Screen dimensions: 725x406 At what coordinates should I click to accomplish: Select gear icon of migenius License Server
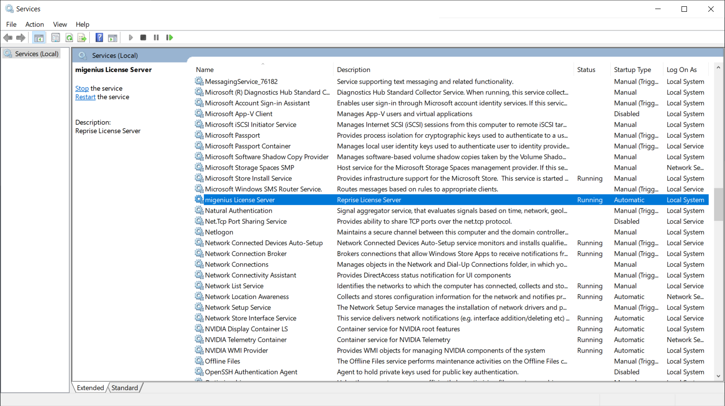pyautogui.click(x=199, y=200)
